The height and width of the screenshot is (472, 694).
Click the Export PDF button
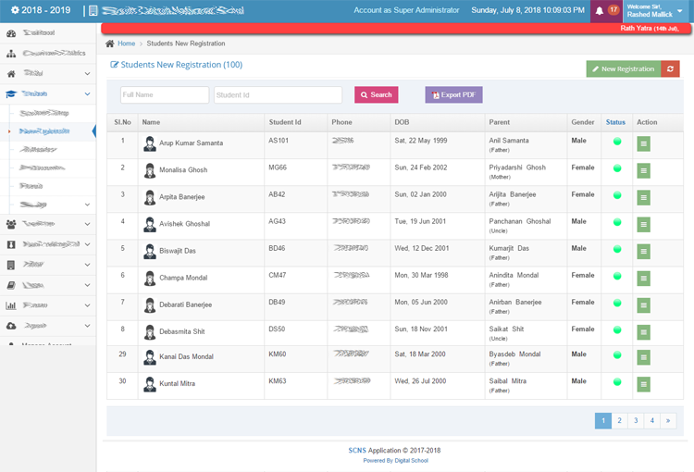[453, 94]
